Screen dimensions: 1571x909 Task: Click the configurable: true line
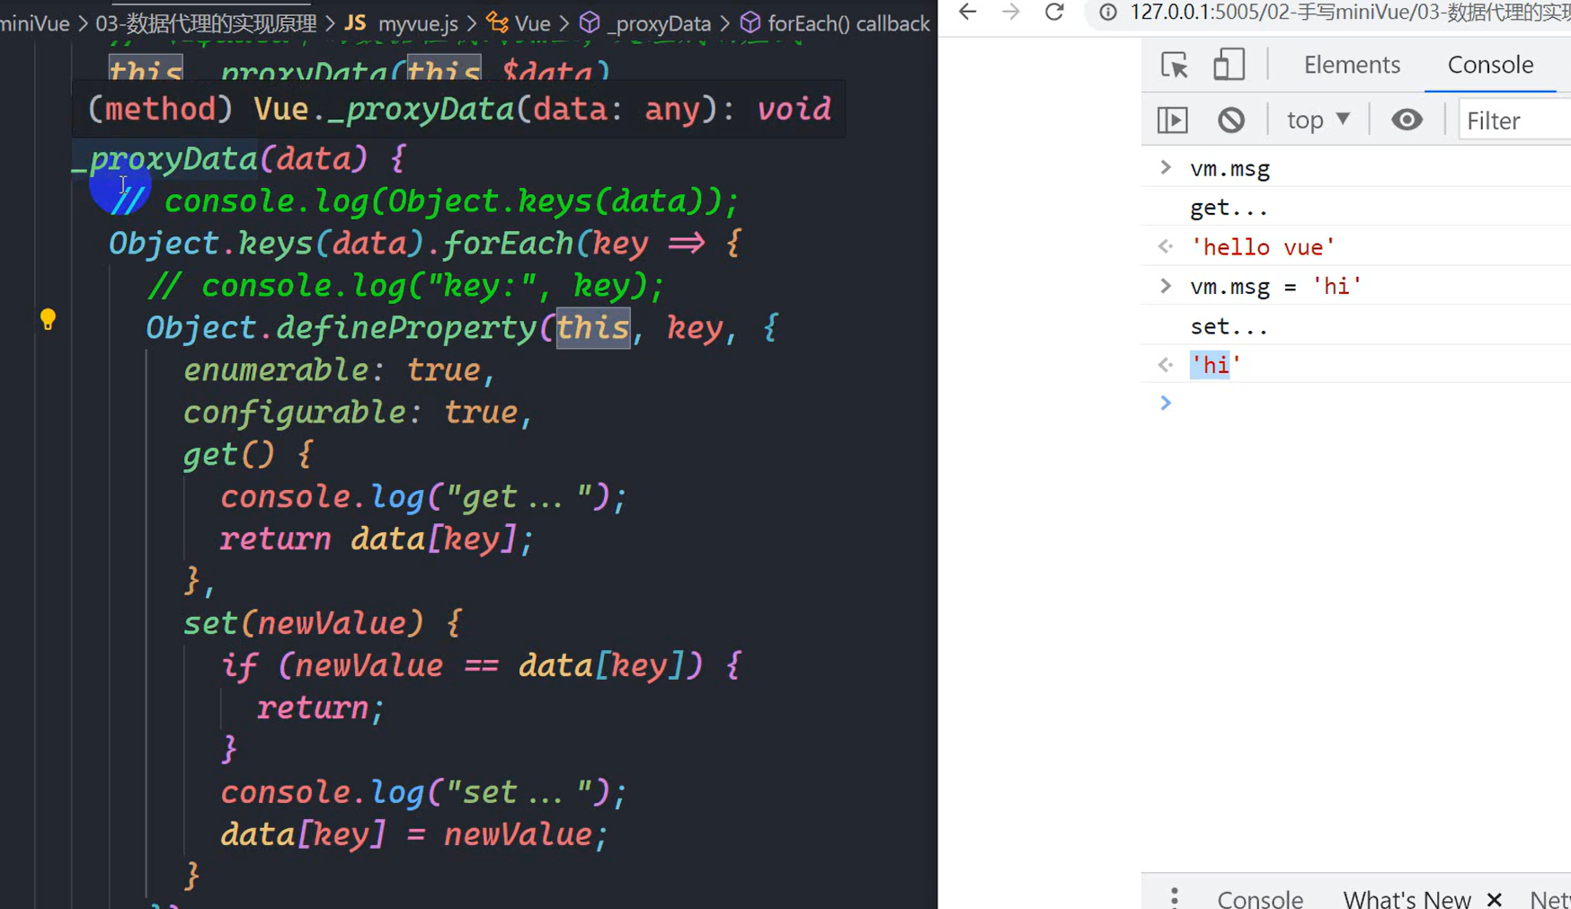click(x=358, y=413)
